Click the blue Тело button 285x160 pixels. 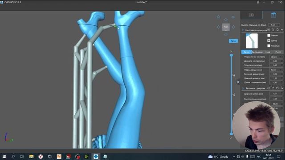pyautogui.click(x=233, y=41)
